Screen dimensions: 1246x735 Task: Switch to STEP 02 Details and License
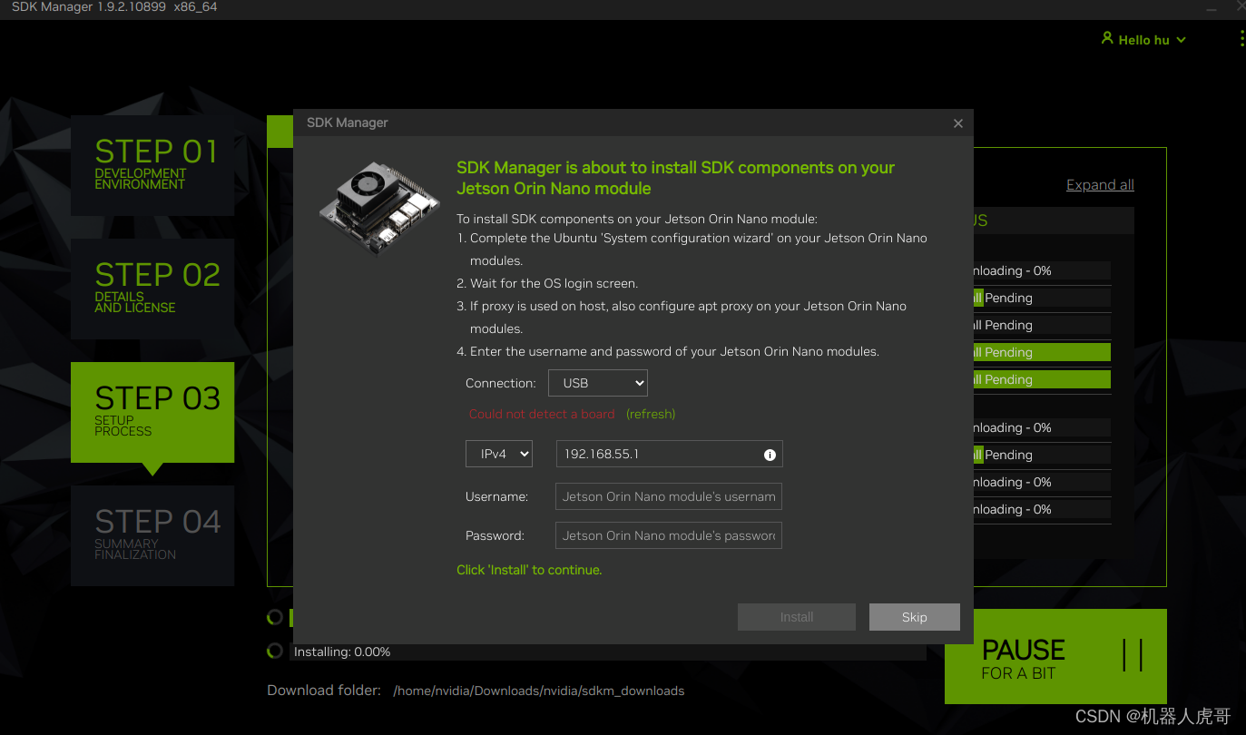(x=152, y=288)
